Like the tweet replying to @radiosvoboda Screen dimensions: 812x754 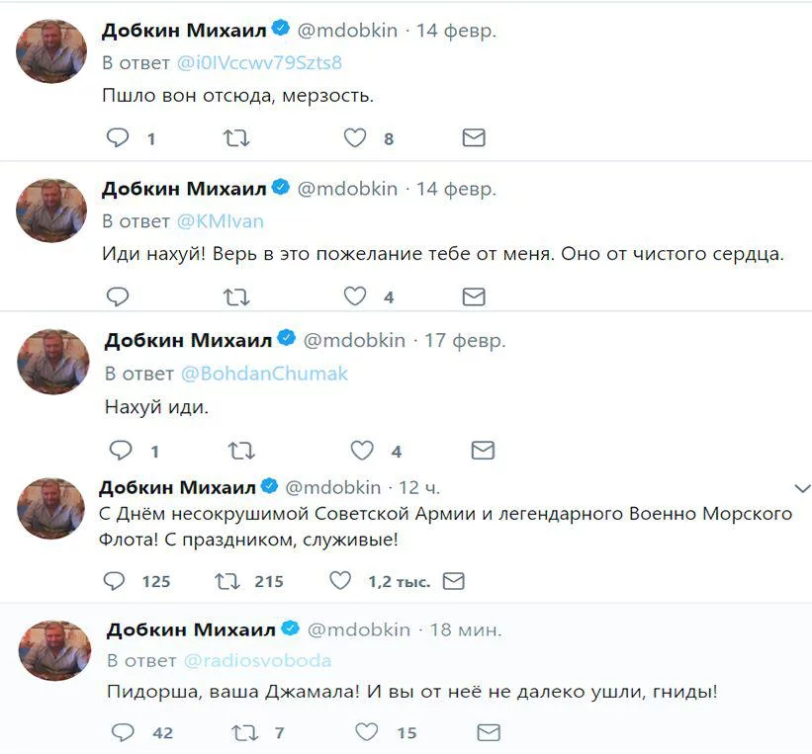coord(367,732)
